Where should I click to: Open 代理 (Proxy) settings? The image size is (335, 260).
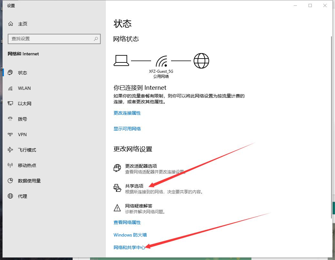pyautogui.click(x=22, y=196)
